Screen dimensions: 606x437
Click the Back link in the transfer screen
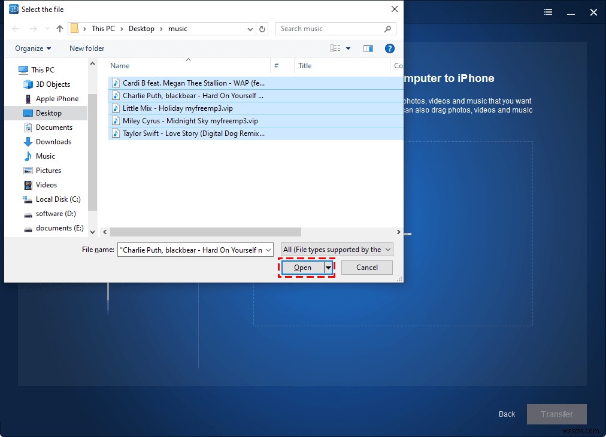pos(506,414)
